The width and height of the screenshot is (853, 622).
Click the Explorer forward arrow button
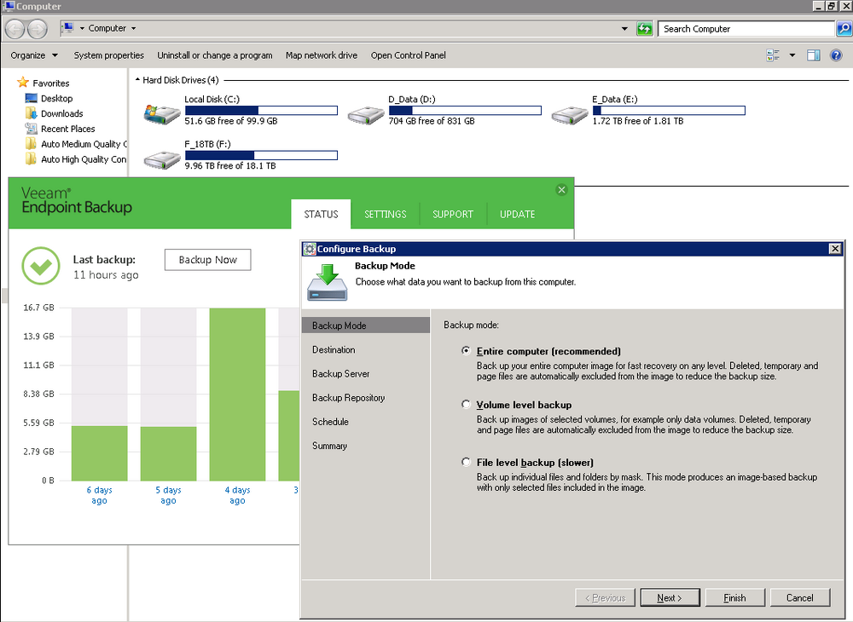37,29
